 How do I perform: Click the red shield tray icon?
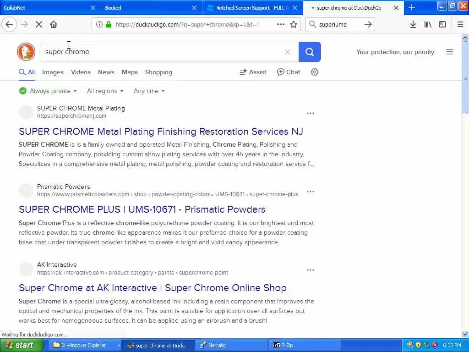click(435, 346)
